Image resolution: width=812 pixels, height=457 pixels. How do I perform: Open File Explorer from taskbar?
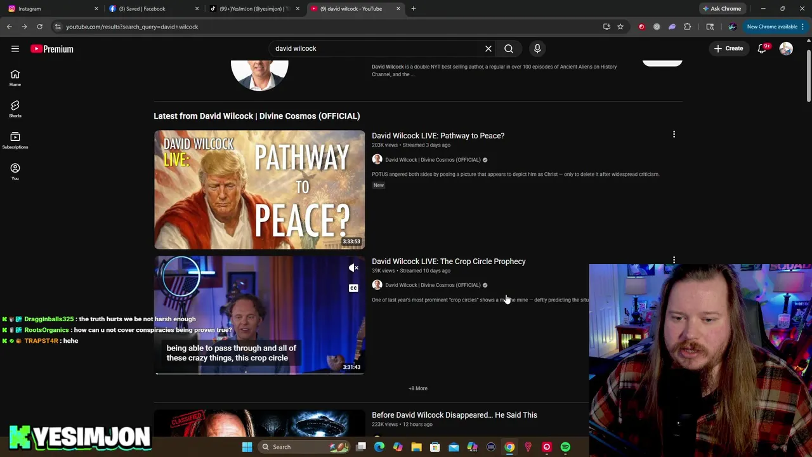tap(416, 447)
